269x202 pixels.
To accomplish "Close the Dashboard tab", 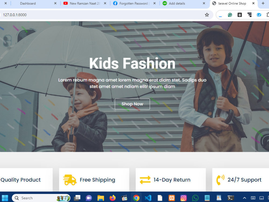I will tap(55, 3).
